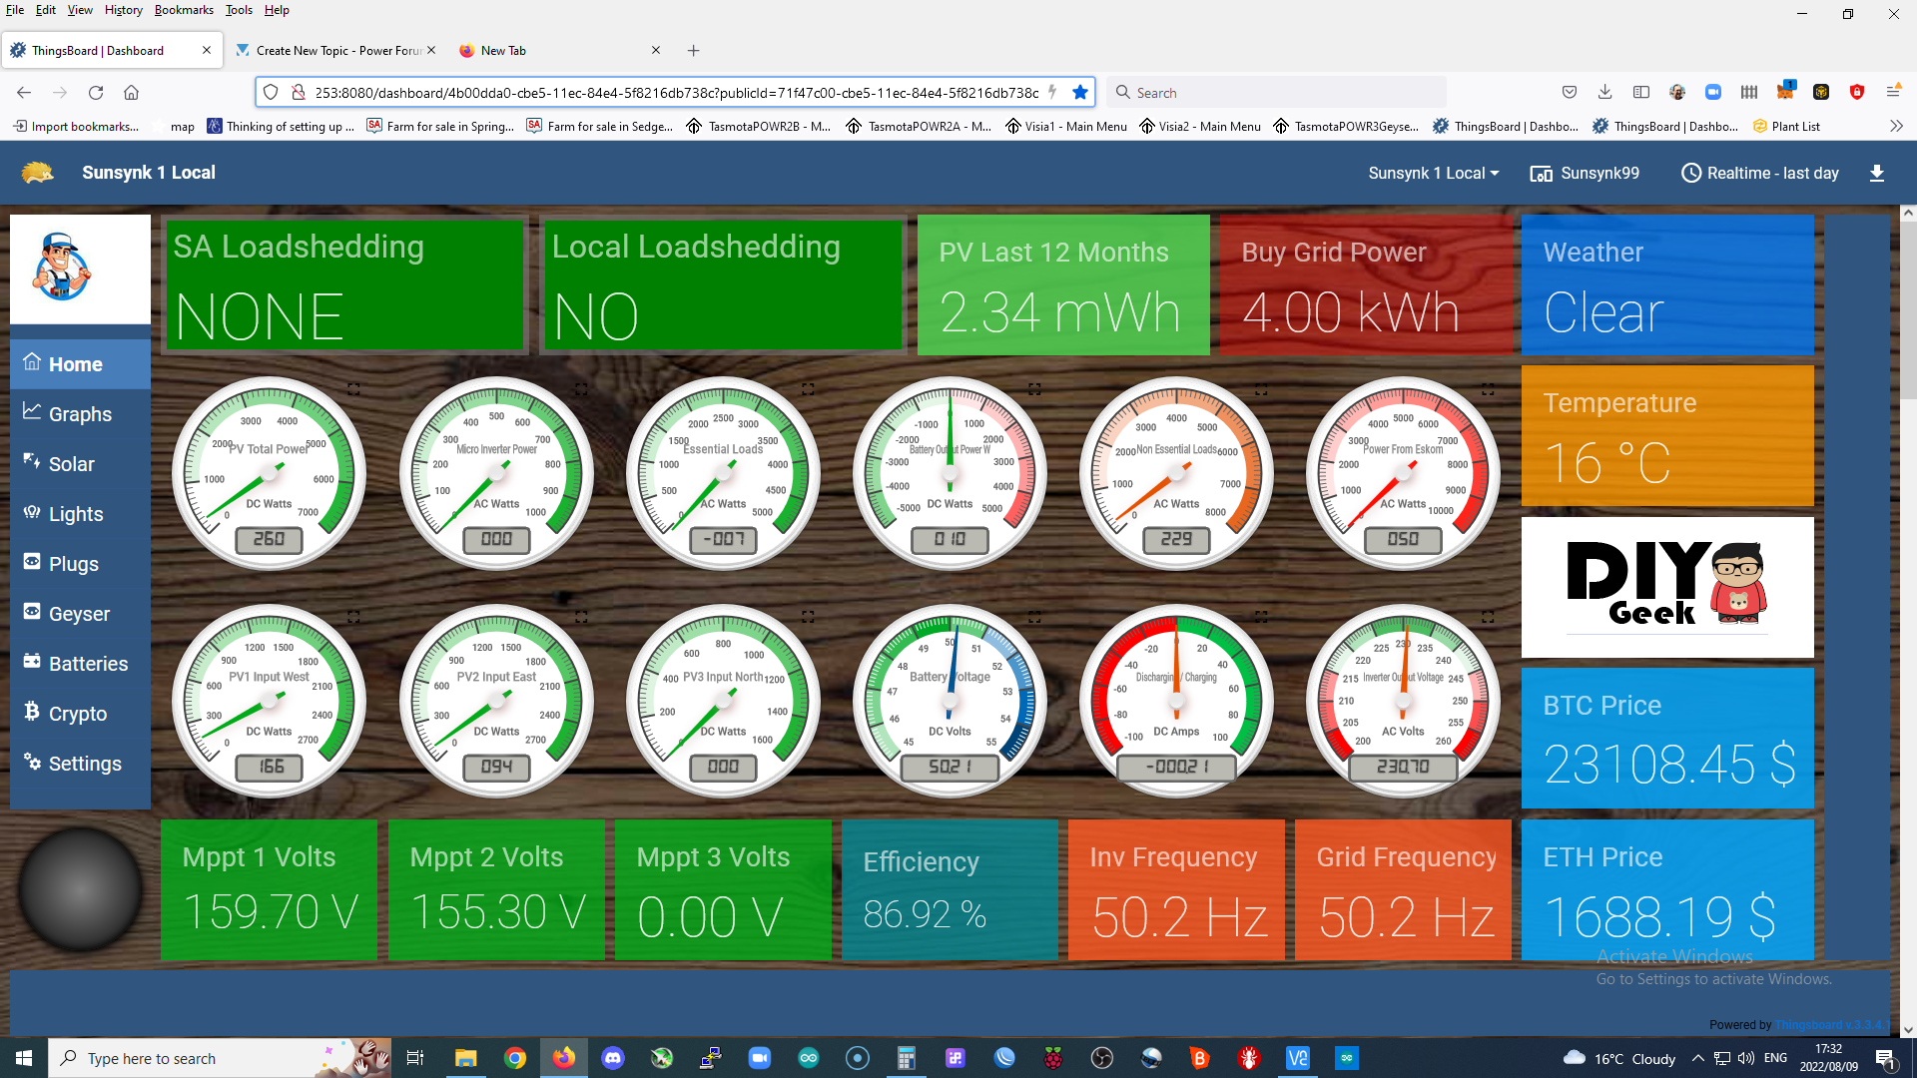The height and width of the screenshot is (1078, 1917).
Task: Open Sunsynk99 entity selector icon
Action: pyautogui.click(x=1541, y=174)
